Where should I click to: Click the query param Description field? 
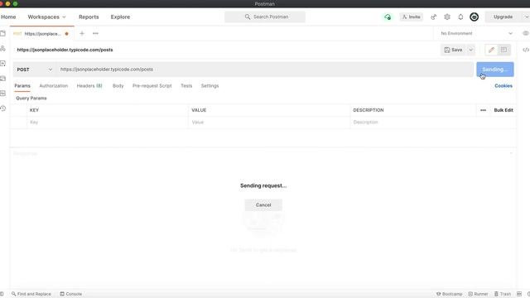433,123
